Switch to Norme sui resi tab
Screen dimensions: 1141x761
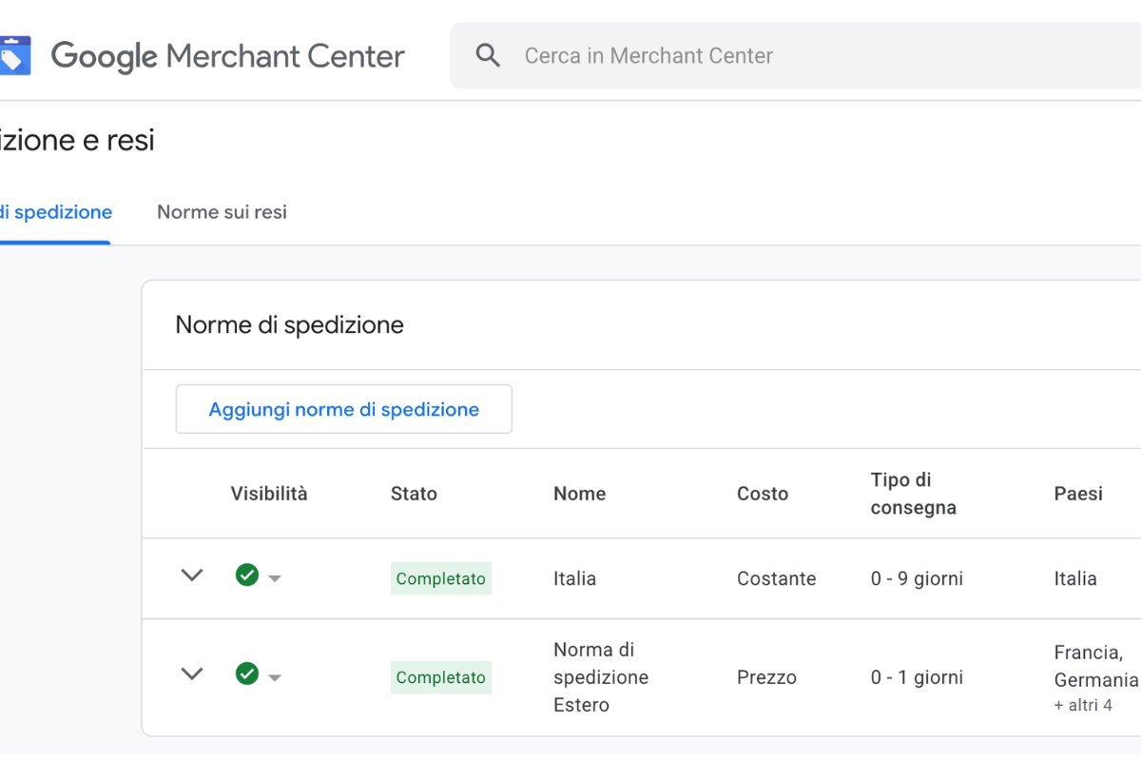222,212
